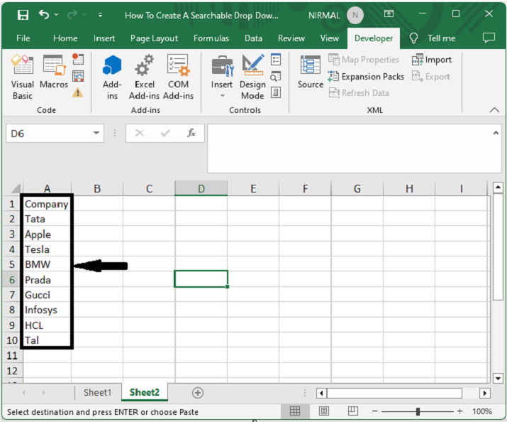Image resolution: width=507 pixels, height=422 pixels.
Task: Select column D header
Action: [201, 188]
